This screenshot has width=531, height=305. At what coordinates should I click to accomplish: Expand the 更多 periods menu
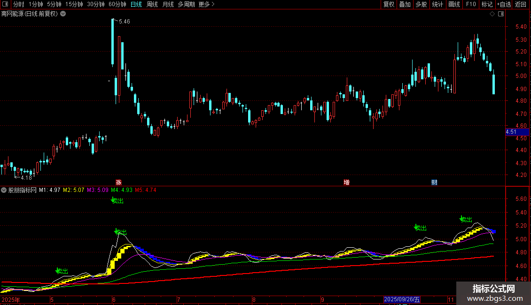(x=207, y=4)
